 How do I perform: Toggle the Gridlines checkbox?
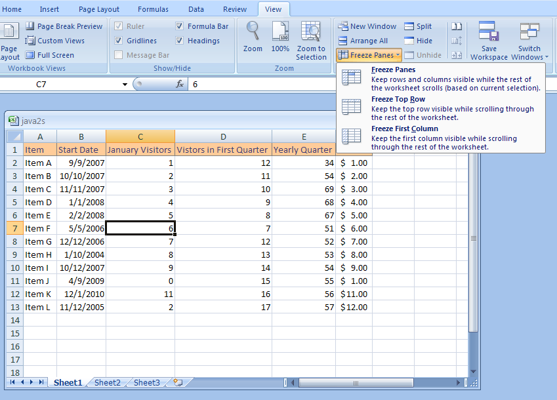119,41
